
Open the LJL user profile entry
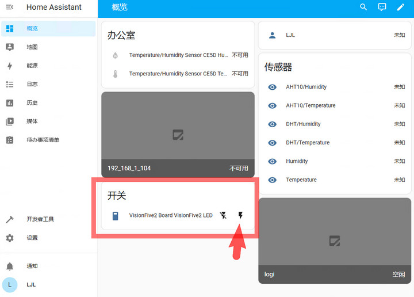point(48,285)
